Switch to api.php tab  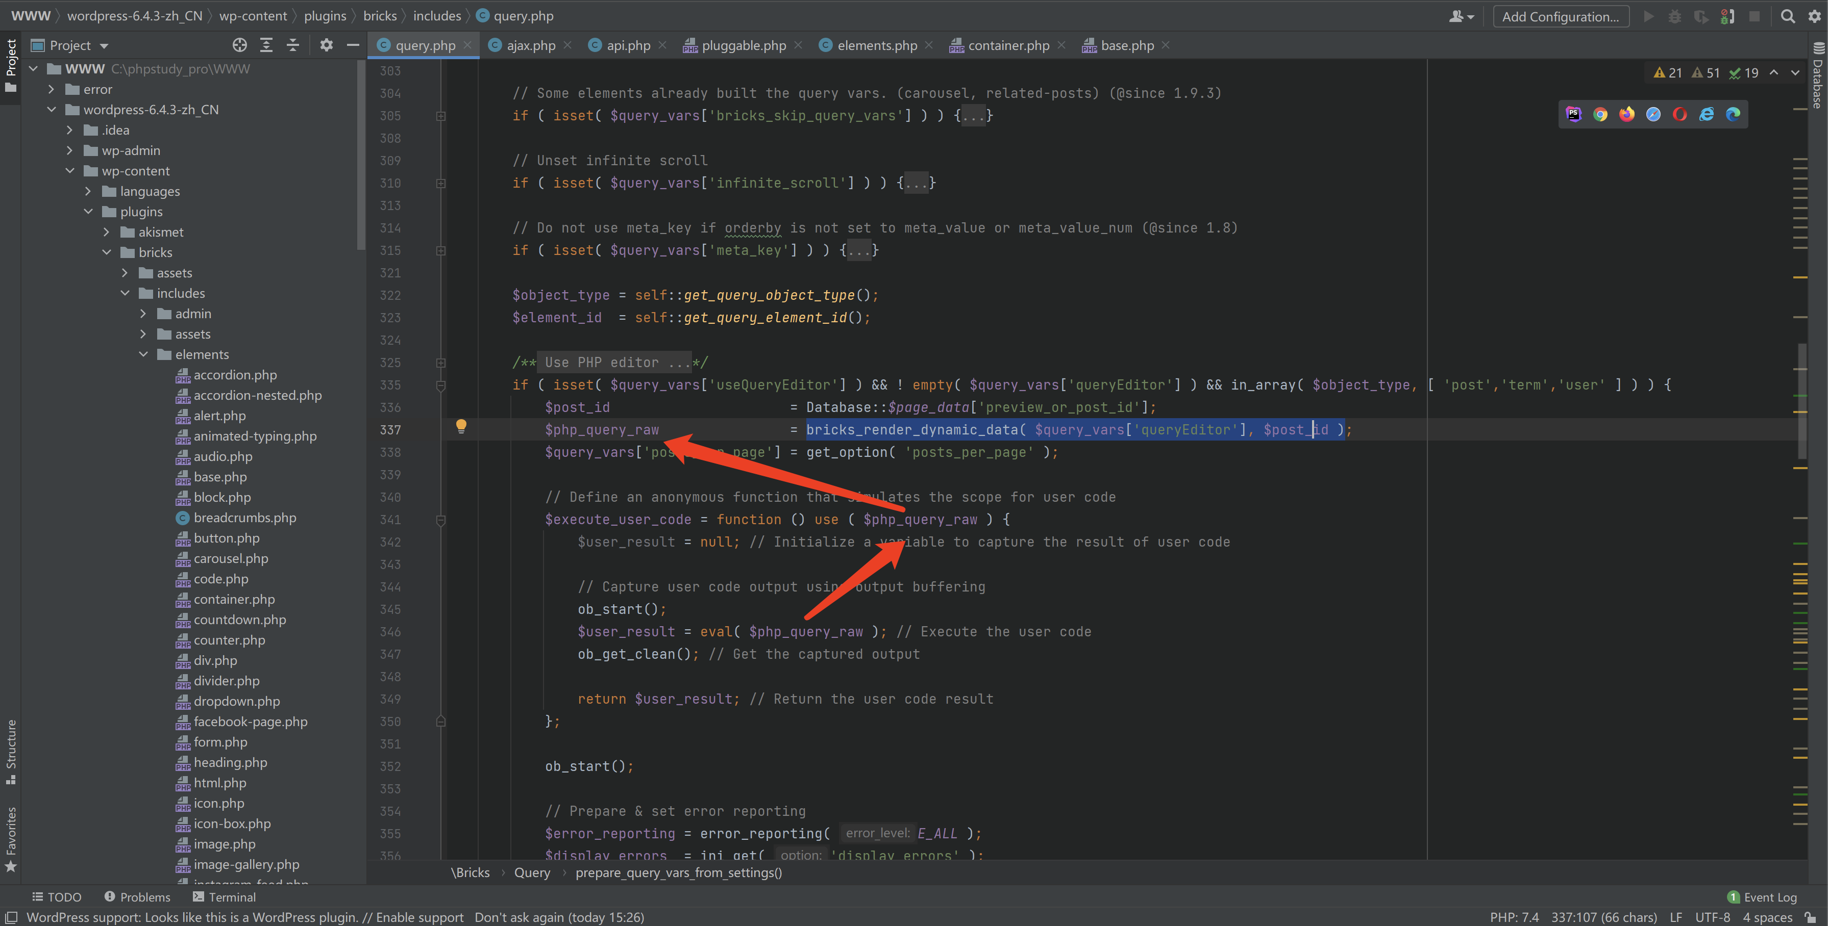click(x=628, y=45)
